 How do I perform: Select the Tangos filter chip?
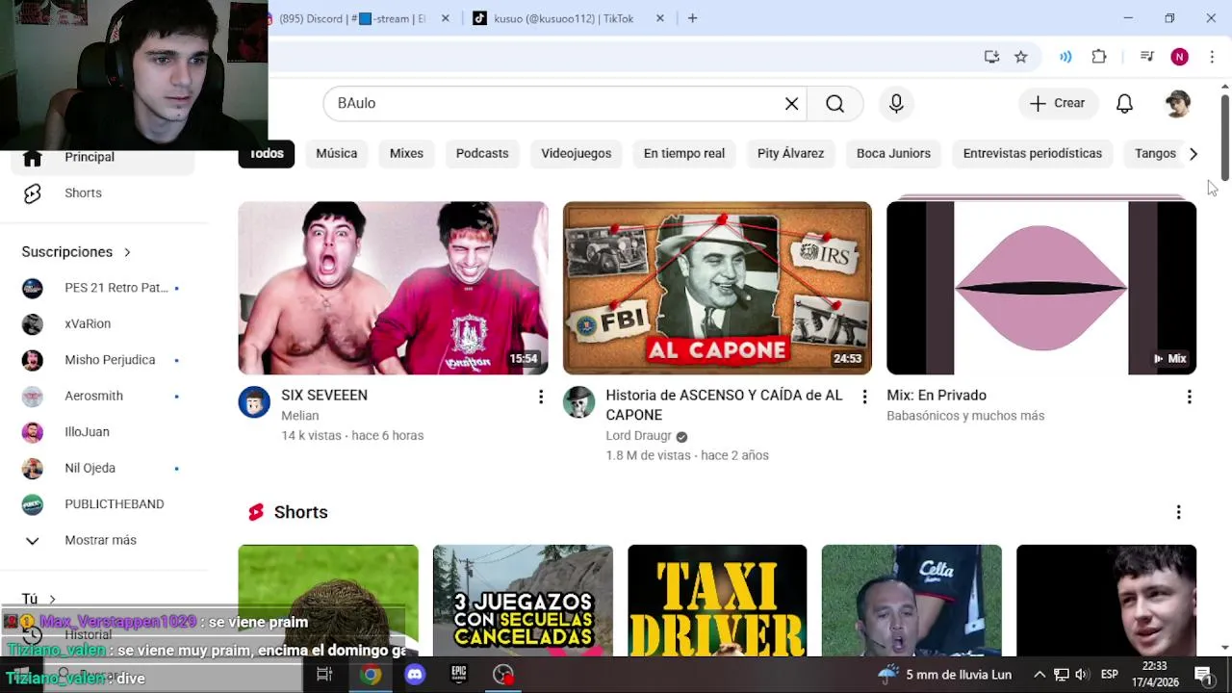(x=1155, y=154)
